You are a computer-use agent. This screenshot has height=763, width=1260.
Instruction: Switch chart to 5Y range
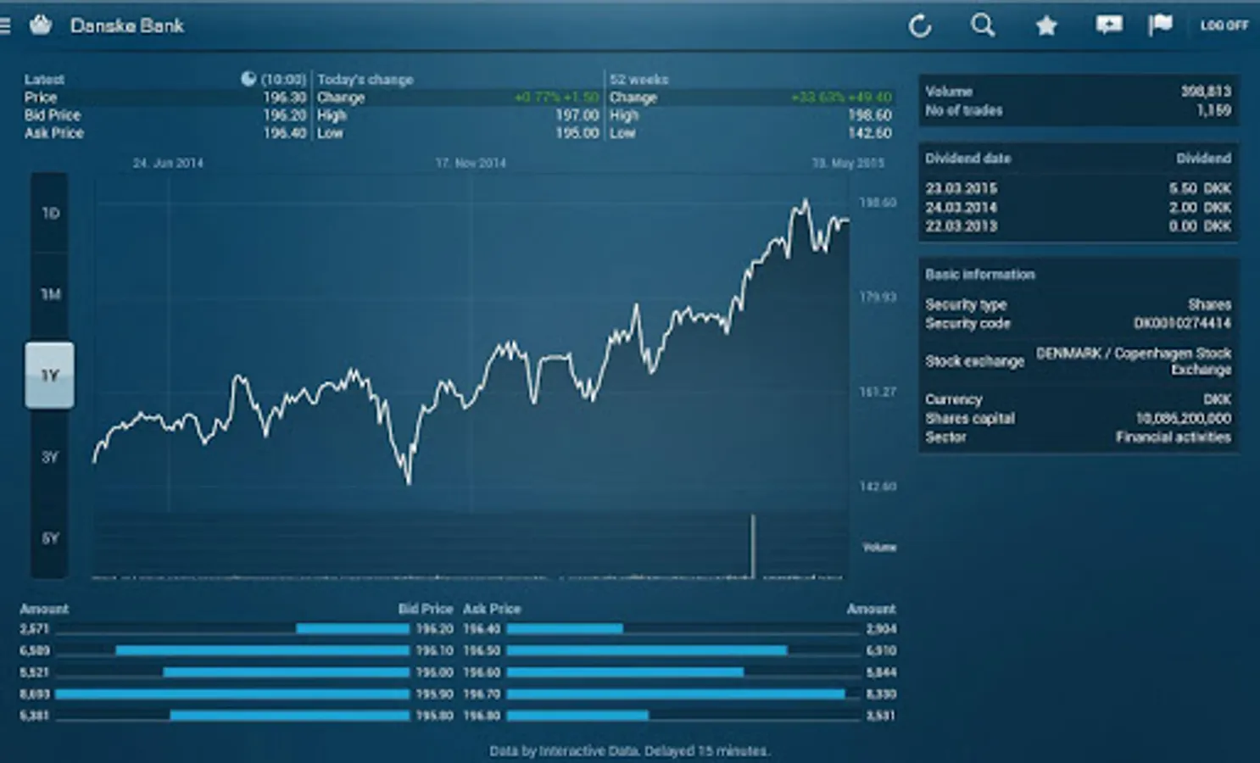pos(50,538)
